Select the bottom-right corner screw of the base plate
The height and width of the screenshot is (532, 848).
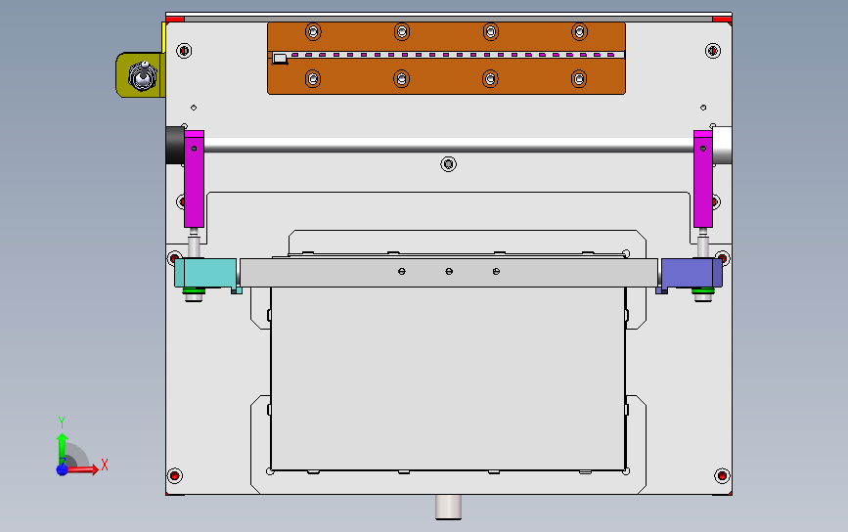[723, 476]
